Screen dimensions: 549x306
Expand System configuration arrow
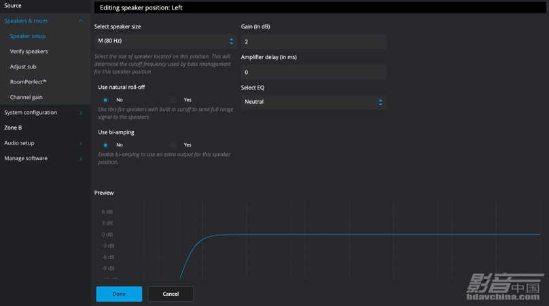81,113
